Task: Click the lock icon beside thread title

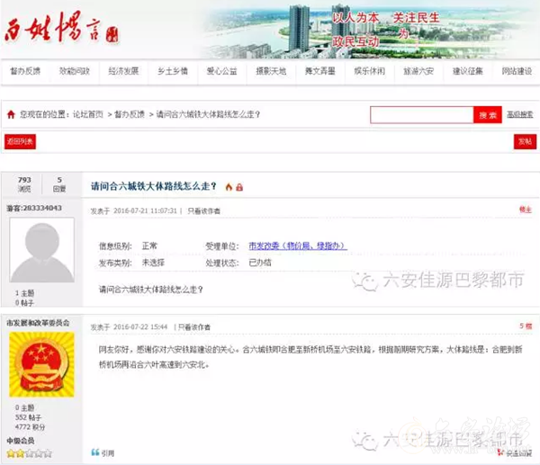Action: tap(239, 186)
